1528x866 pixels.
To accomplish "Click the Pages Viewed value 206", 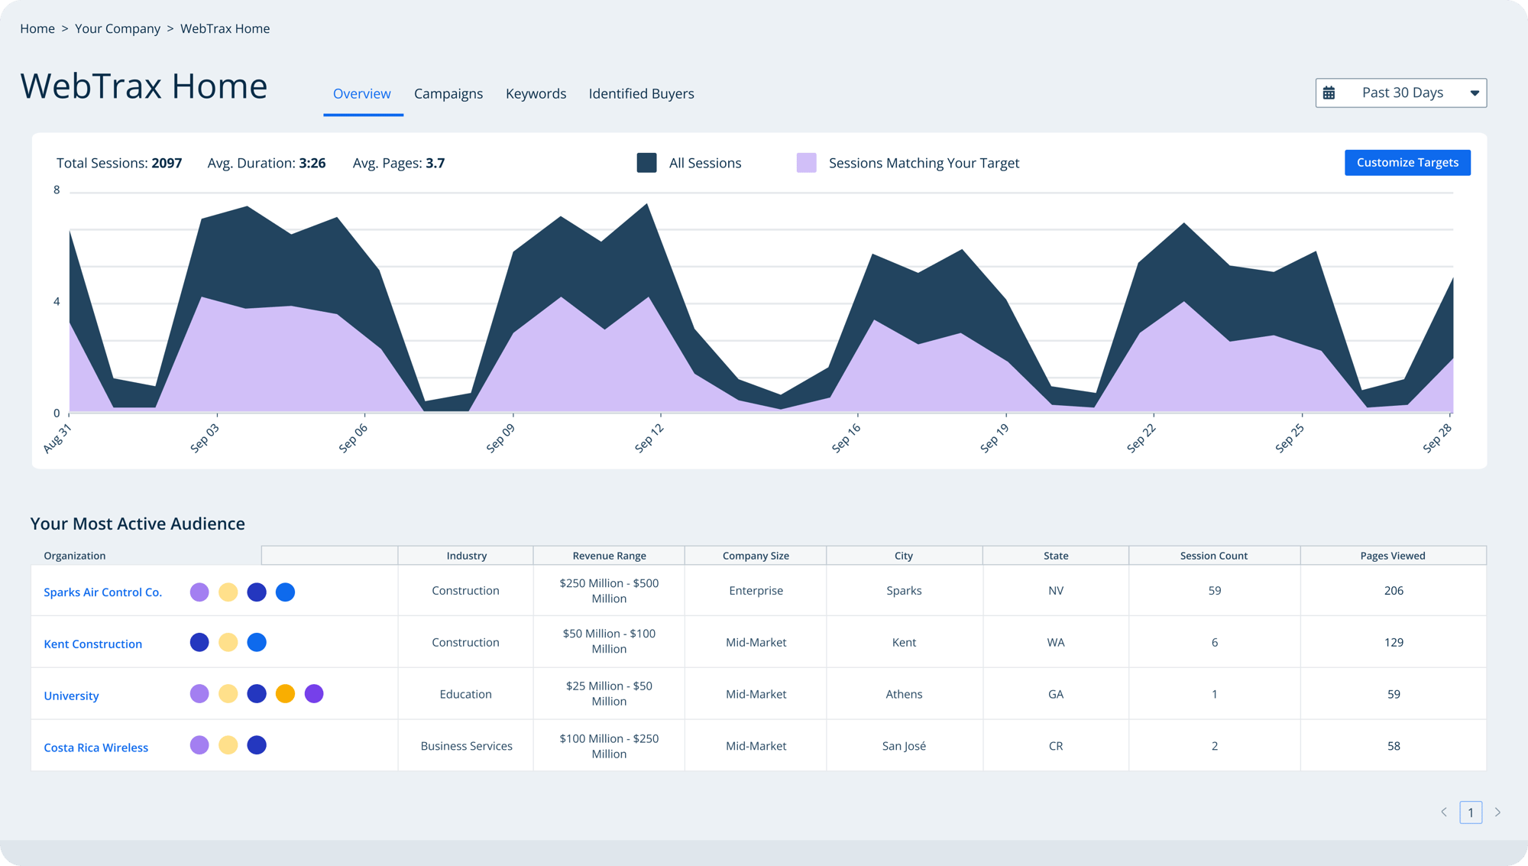I will tap(1394, 590).
